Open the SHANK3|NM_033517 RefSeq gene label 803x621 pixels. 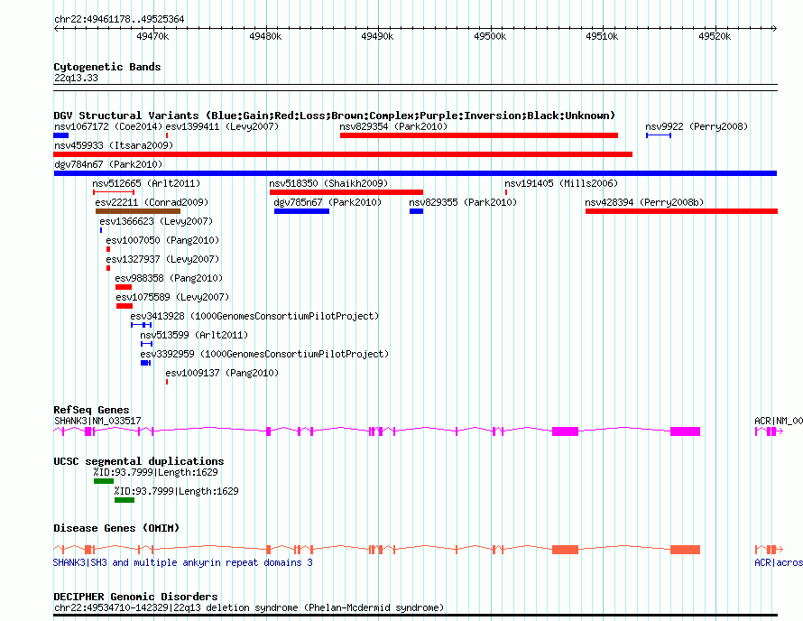tap(97, 422)
